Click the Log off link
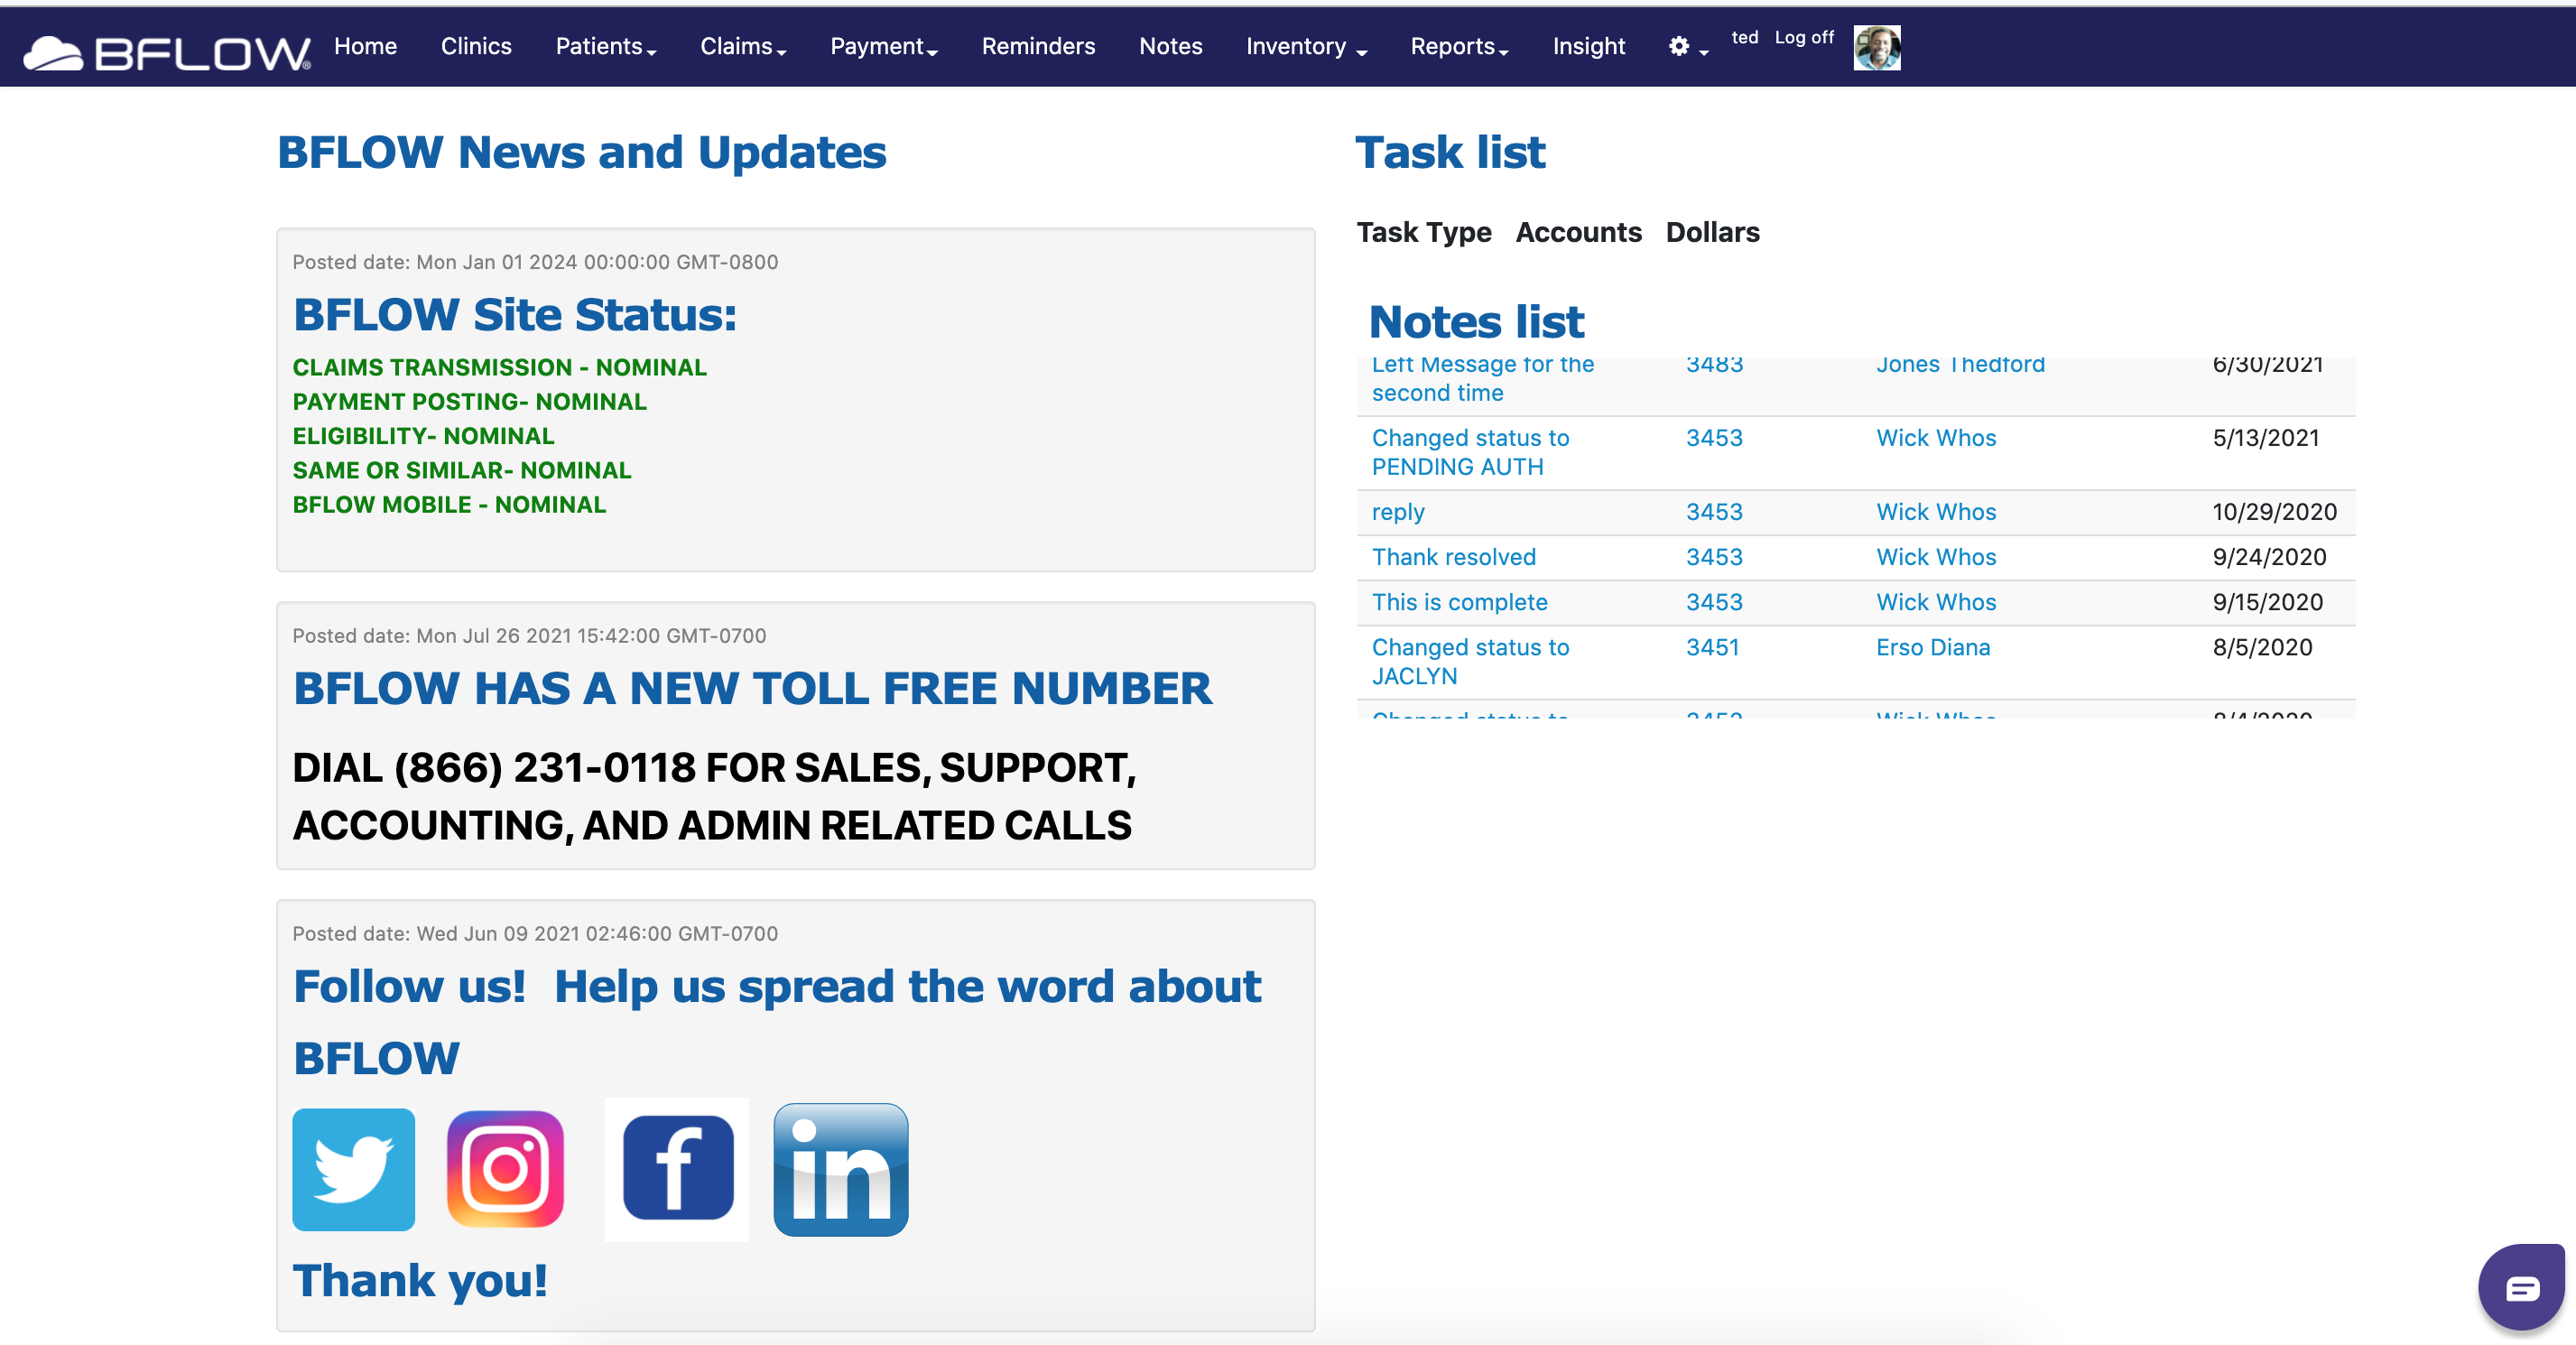The height and width of the screenshot is (1345, 2576). 1803,37
